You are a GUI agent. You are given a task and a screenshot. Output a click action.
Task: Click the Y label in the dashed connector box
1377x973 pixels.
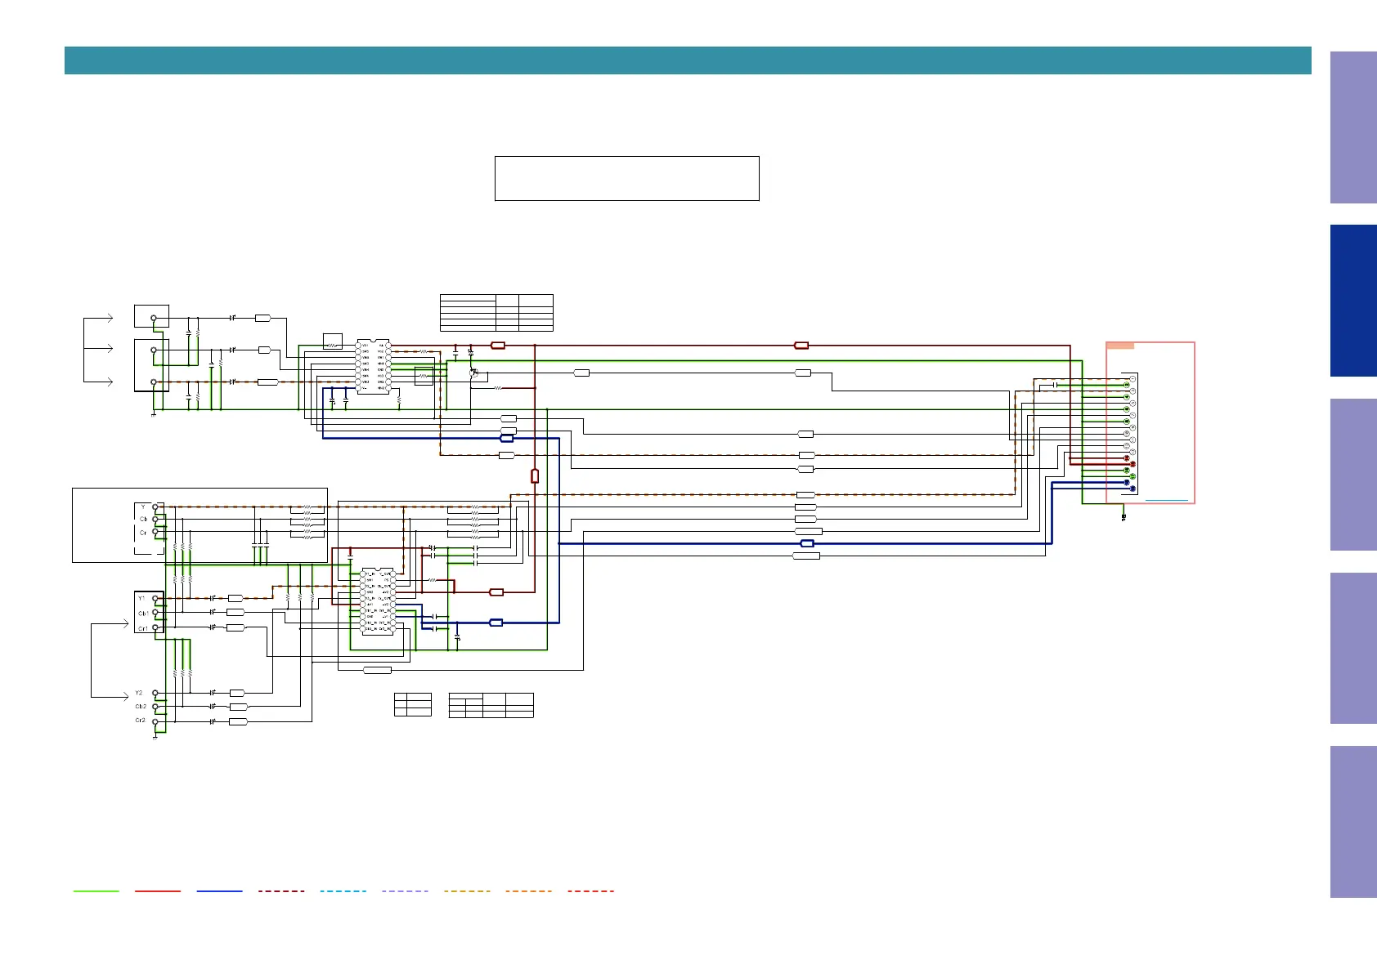pyautogui.click(x=143, y=507)
